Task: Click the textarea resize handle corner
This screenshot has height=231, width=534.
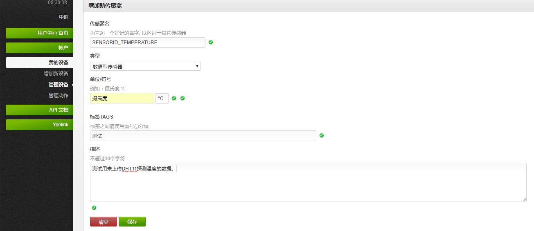Action: click(524, 199)
